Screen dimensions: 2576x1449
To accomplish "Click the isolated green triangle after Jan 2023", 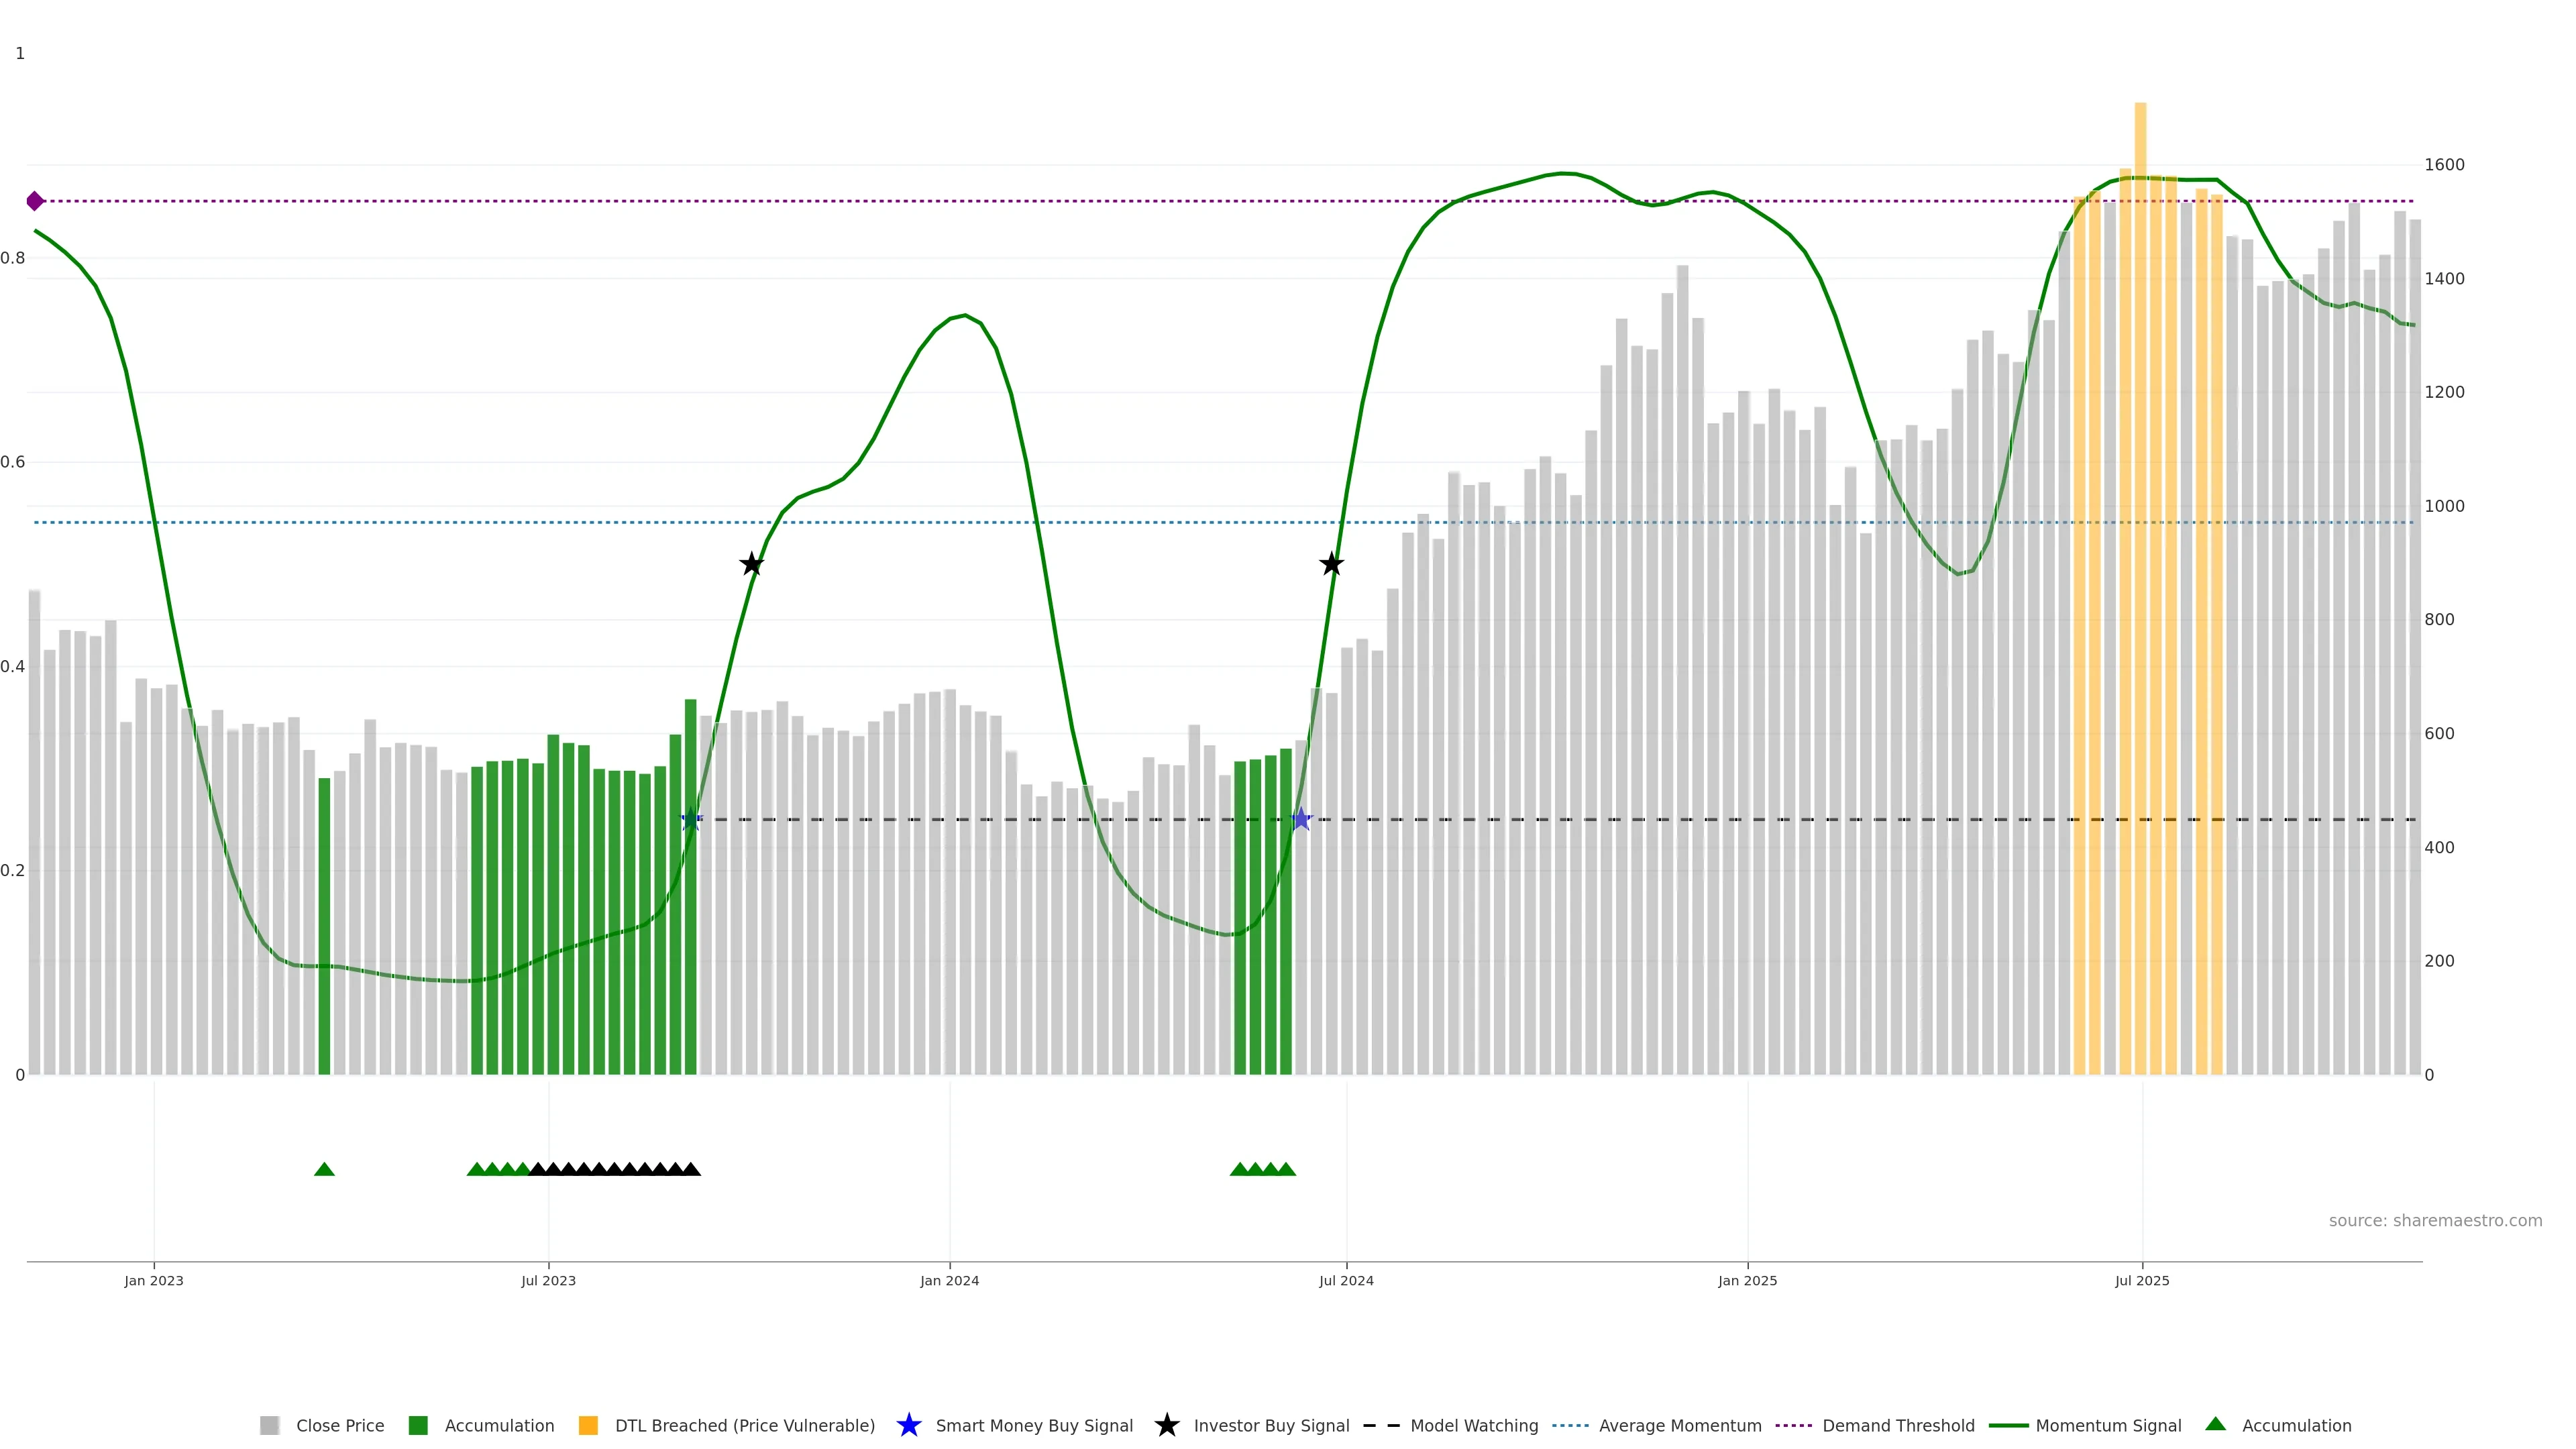I will pyautogui.click(x=324, y=1169).
